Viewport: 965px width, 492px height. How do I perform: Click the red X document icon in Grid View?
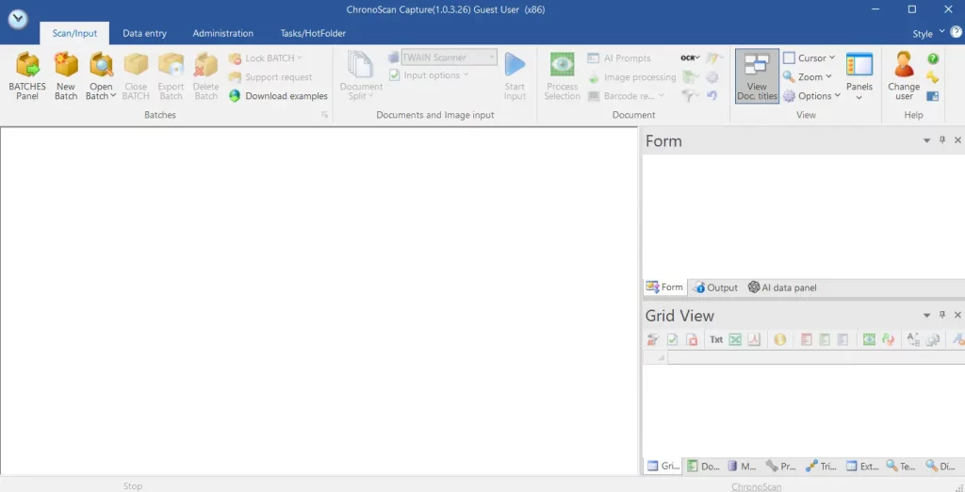(692, 339)
